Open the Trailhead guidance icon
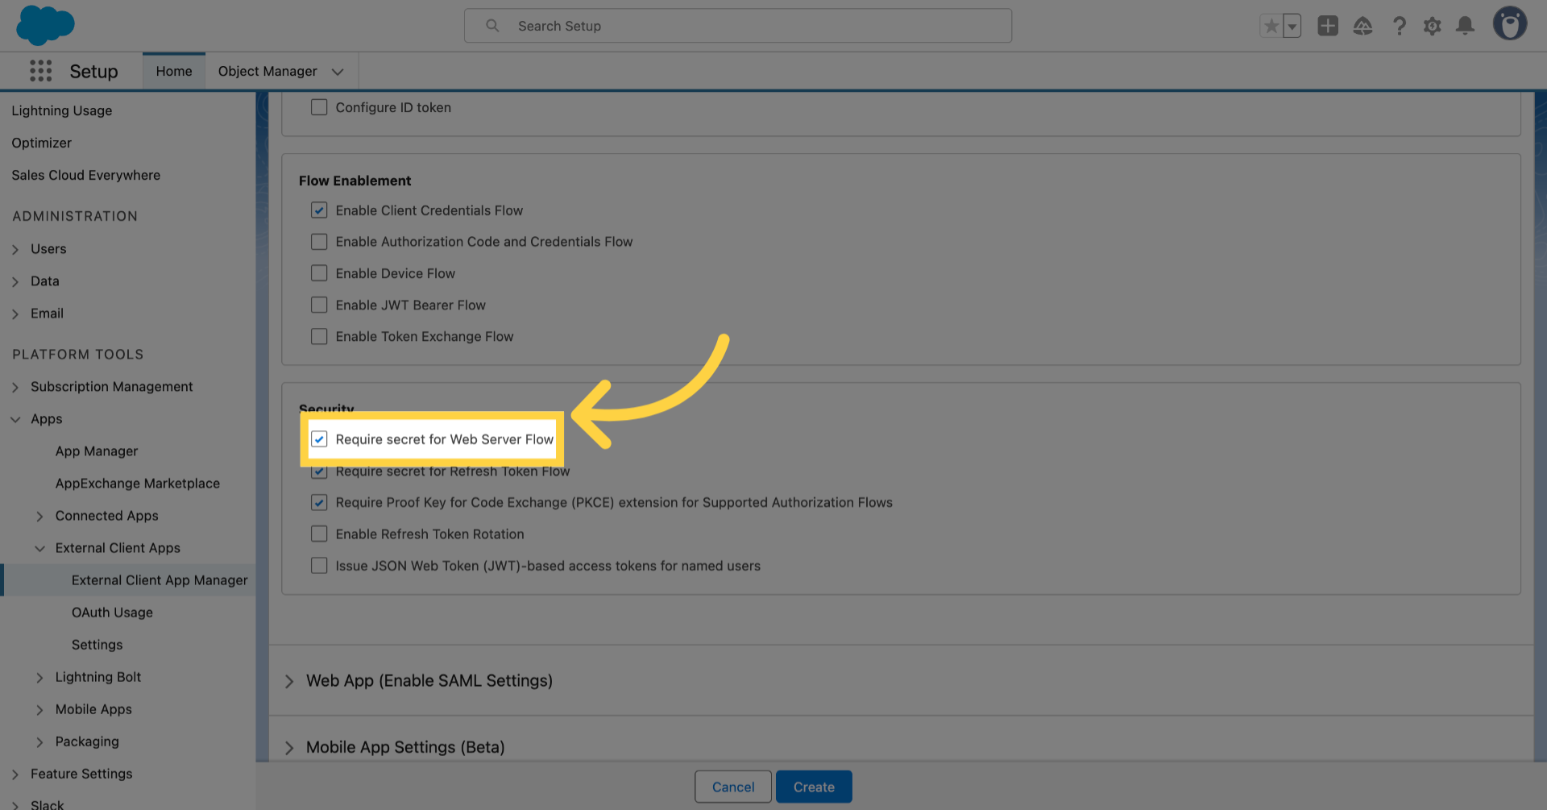 [x=1362, y=26]
